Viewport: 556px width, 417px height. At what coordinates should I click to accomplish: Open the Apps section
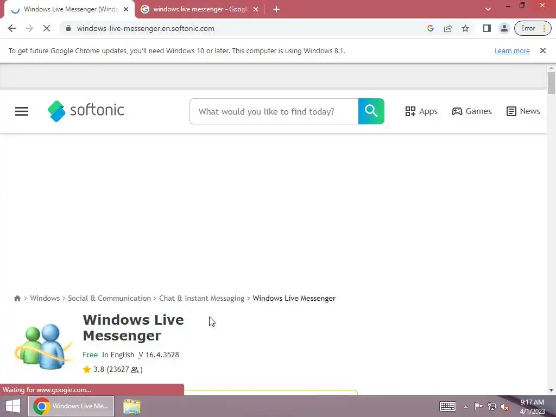[421, 111]
